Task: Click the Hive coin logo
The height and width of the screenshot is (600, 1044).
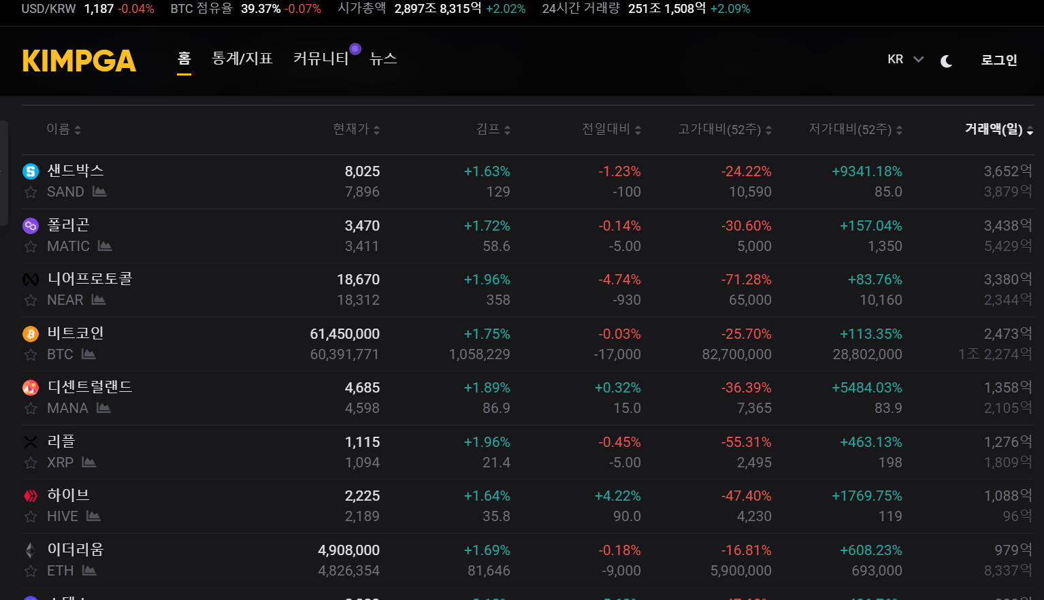Action: [x=31, y=496]
